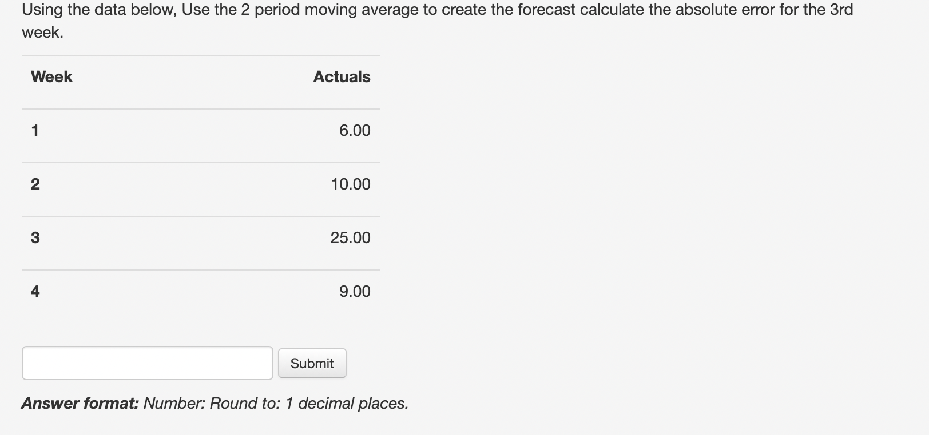This screenshot has height=435, width=929.
Task: Click the number 3 in the Week column
Action: pyautogui.click(x=35, y=237)
